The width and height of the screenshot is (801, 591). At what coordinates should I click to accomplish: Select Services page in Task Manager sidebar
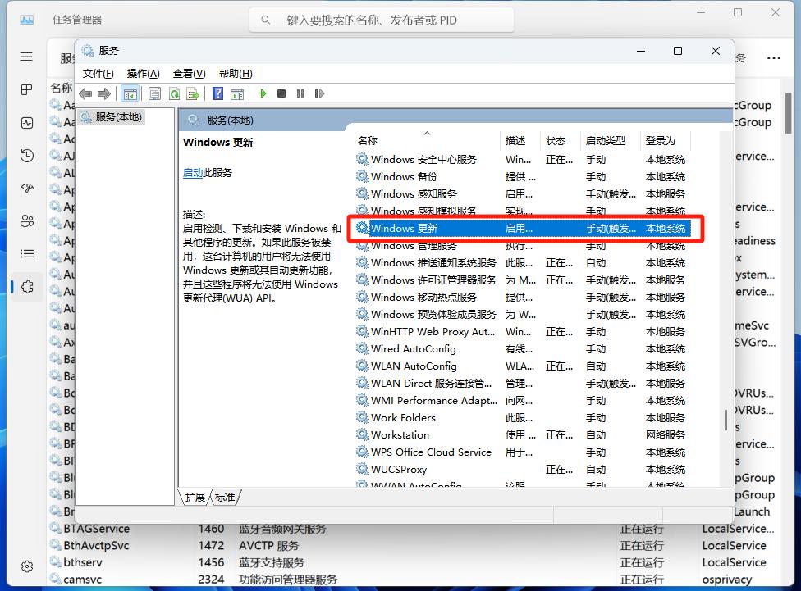coord(26,287)
